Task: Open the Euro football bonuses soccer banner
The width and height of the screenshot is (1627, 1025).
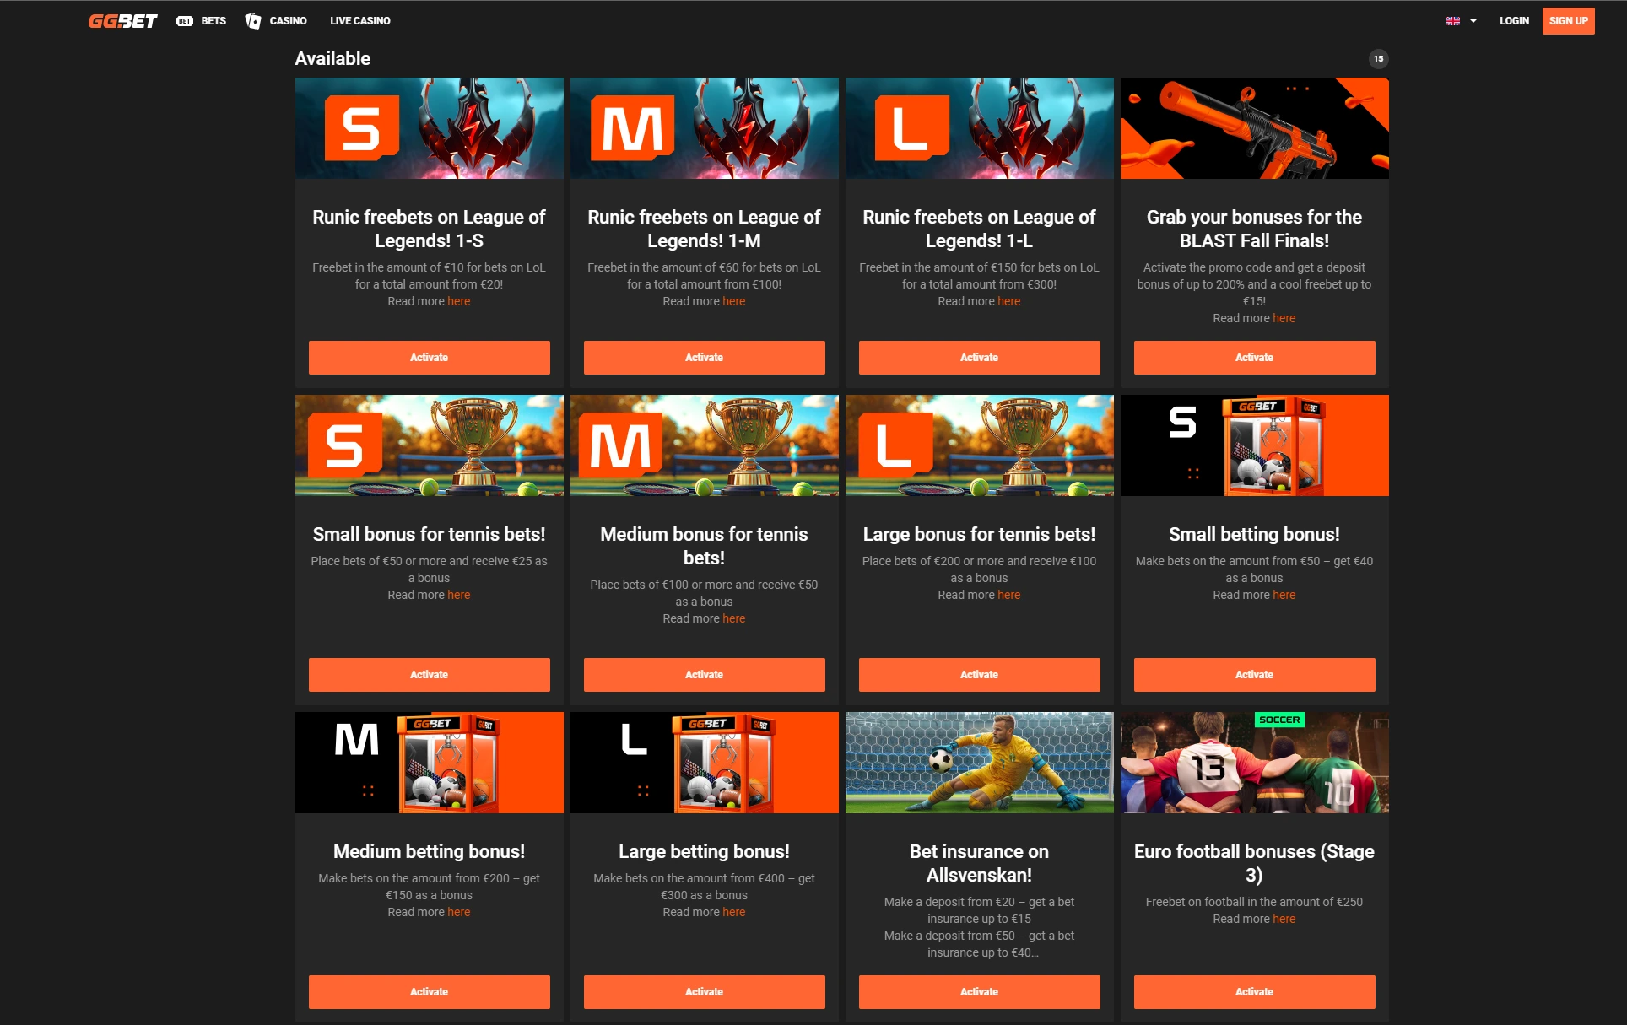Action: click(x=1255, y=763)
